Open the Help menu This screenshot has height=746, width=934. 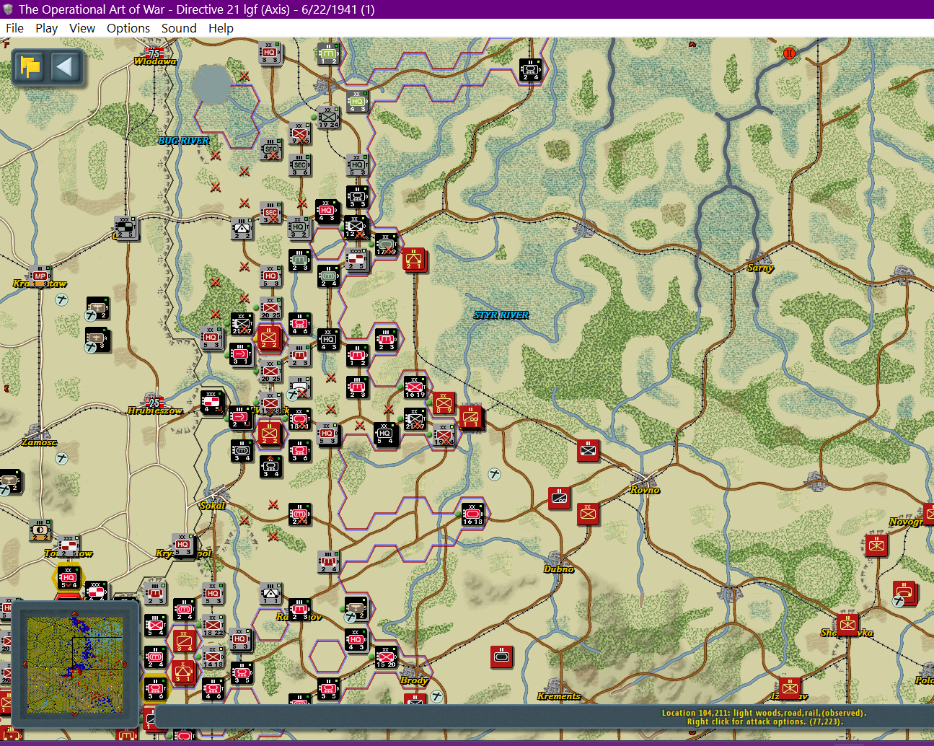(x=221, y=28)
